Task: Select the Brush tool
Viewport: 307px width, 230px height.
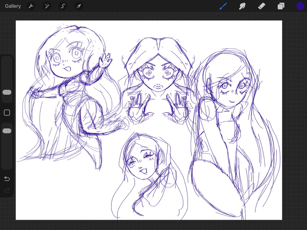Action: tap(223, 6)
